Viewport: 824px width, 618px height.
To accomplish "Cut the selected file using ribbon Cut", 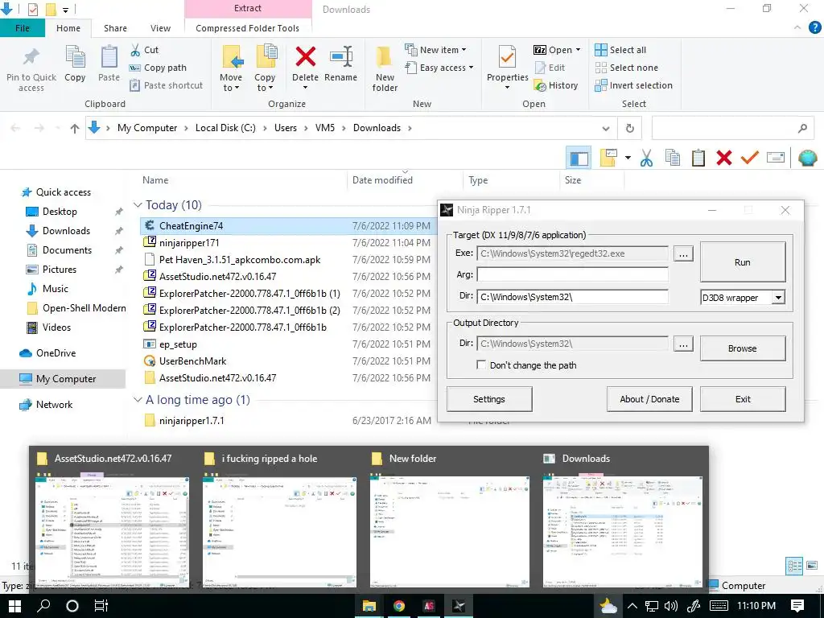I will click(144, 50).
